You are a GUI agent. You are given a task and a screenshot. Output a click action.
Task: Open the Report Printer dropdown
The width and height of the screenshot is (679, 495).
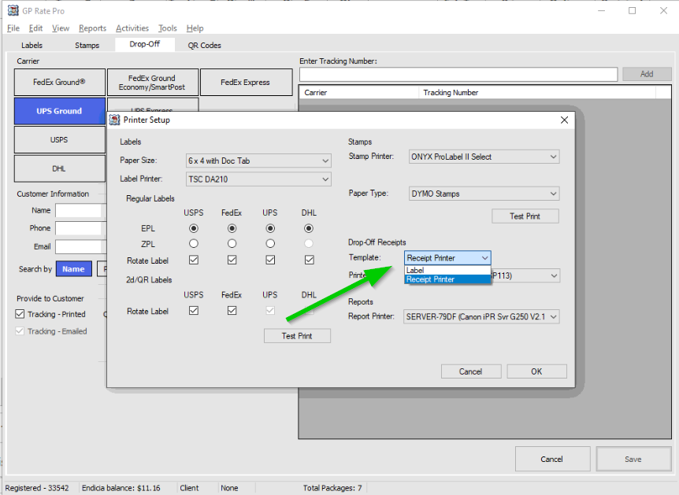[x=481, y=316]
